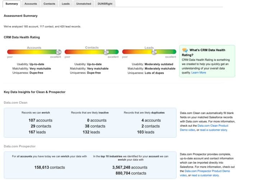Click the Data.com Clean section heading
This screenshot has width=265, height=180.
15,103
